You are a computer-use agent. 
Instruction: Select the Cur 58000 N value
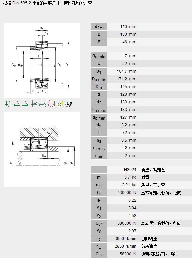(128, 254)
